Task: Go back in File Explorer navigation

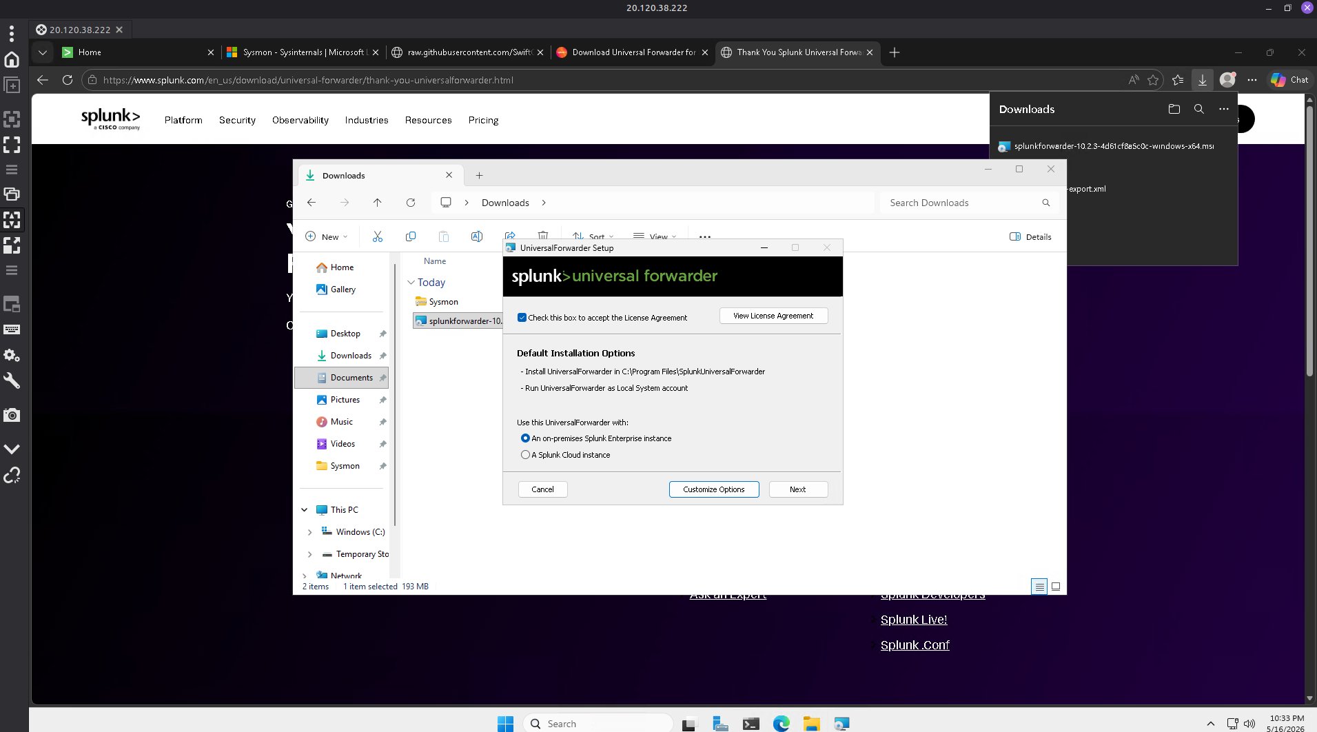Action: [312, 203]
